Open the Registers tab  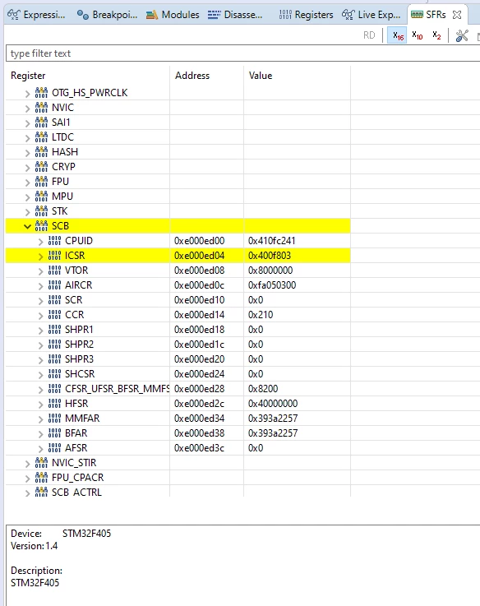pos(306,15)
